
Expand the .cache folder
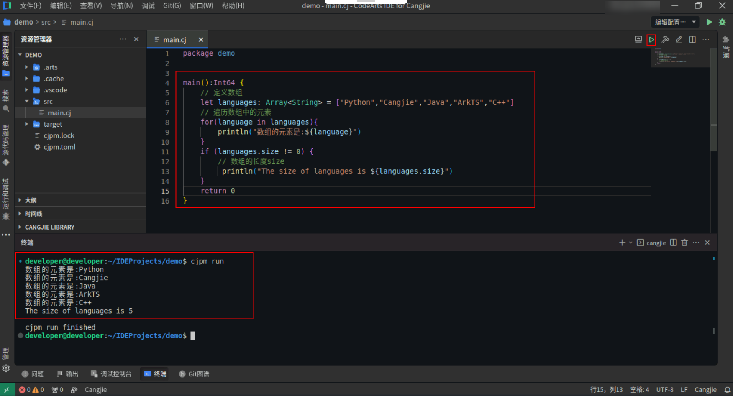26,79
